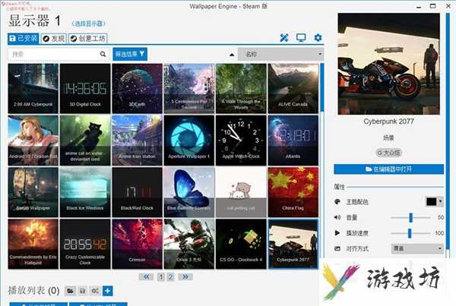Switch to the 发现 discover tab
This screenshot has height=306, width=456.
pyautogui.click(x=54, y=39)
